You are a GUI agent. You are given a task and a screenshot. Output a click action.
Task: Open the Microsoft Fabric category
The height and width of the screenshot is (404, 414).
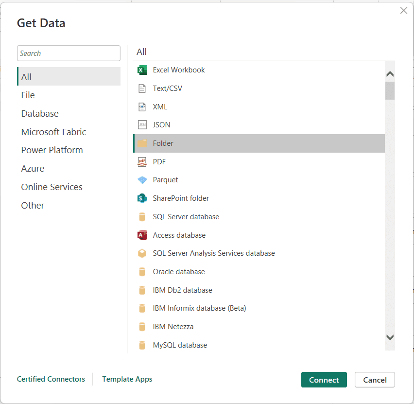pos(53,132)
